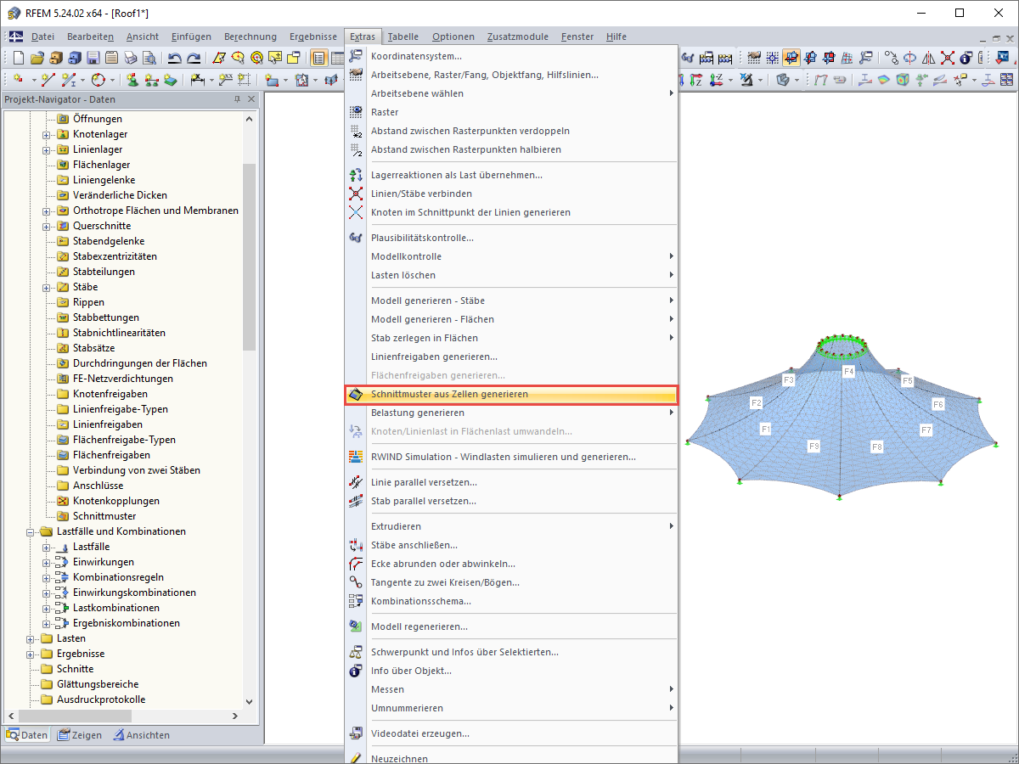The width and height of the screenshot is (1019, 764).
Task: Expand the Stäbe tree node
Action: [47, 287]
